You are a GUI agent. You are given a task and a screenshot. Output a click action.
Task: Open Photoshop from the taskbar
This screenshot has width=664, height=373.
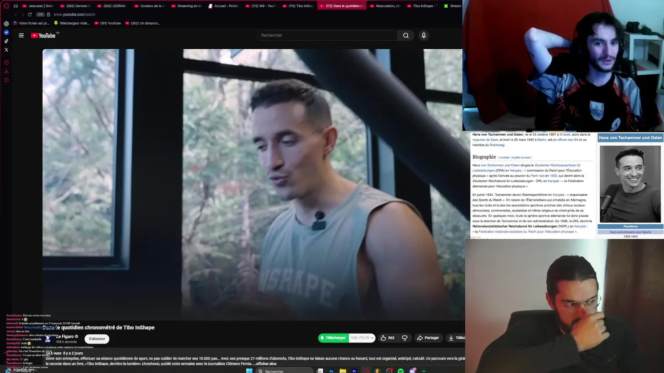331,371
